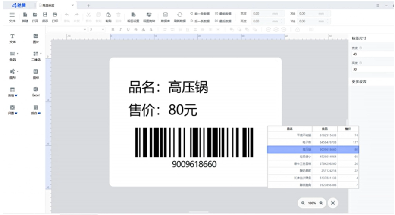The image size is (395, 215).
Task: Open the font family dropdown
Action: coord(67,29)
